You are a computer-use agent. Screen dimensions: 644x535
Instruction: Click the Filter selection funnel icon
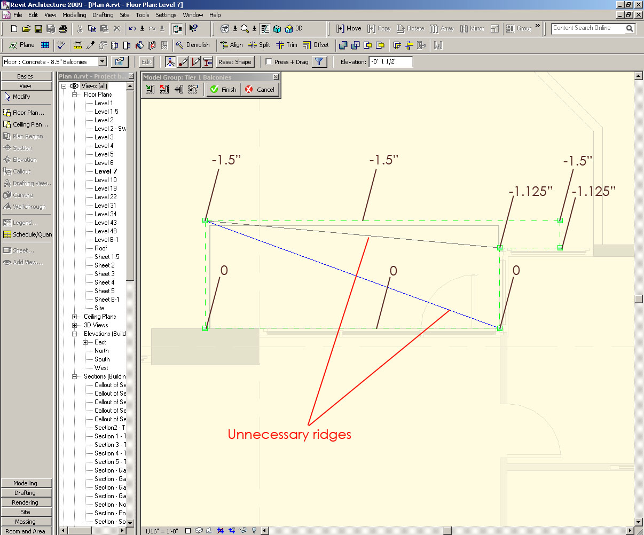coord(319,62)
